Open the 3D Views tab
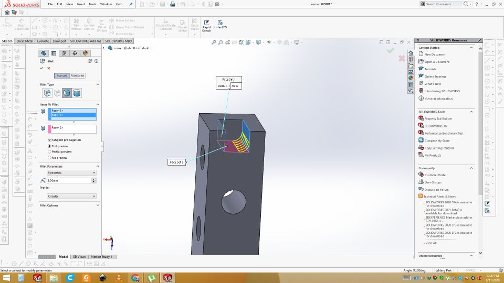504x283 pixels. pos(79,257)
